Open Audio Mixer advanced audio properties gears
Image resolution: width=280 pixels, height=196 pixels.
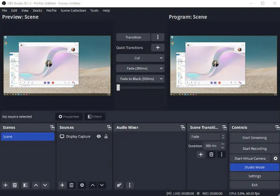[x=119, y=185]
